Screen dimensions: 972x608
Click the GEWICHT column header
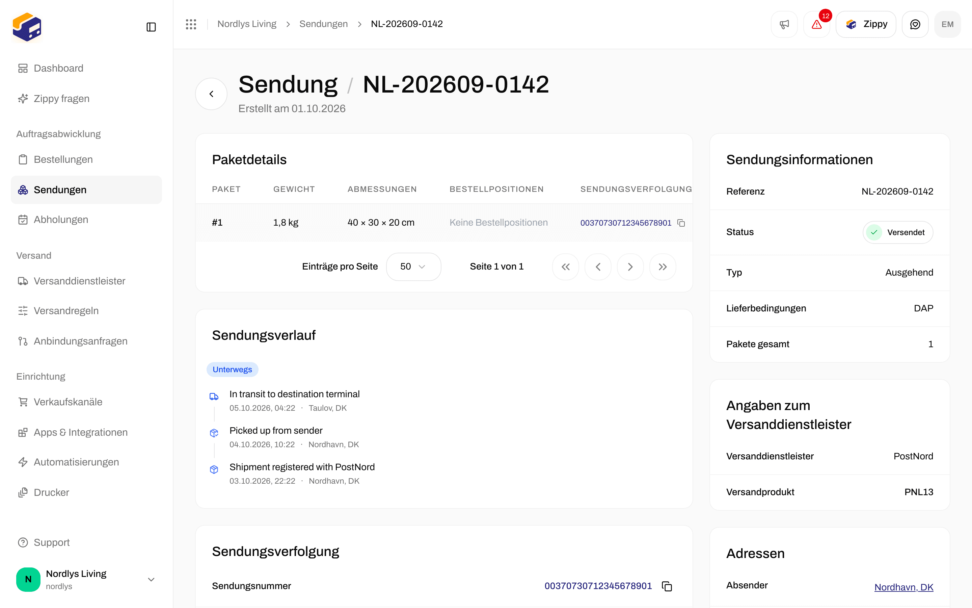point(294,189)
